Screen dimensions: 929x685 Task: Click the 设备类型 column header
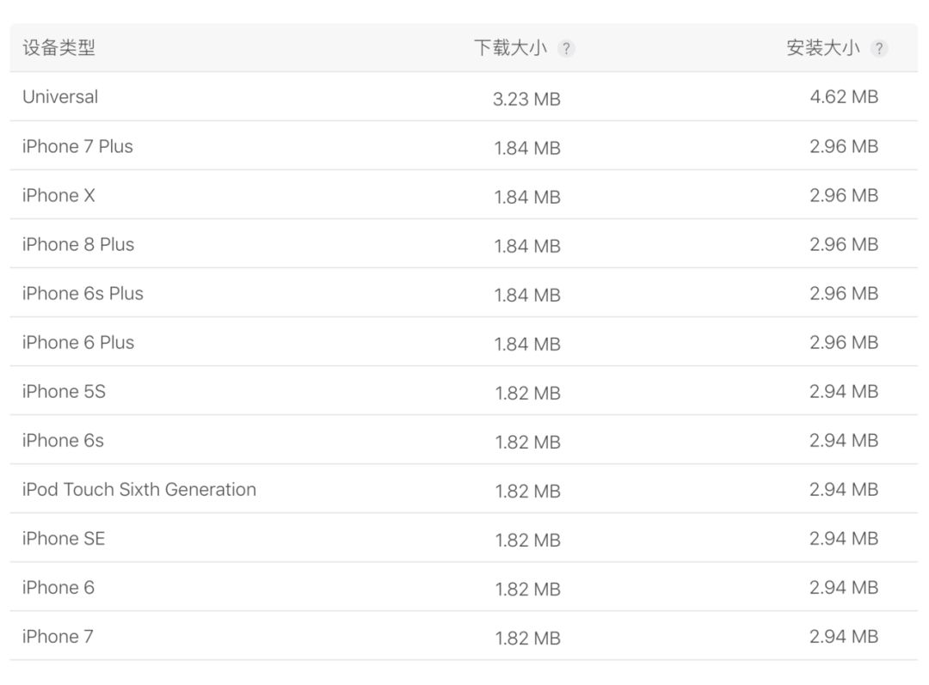coord(58,48)
